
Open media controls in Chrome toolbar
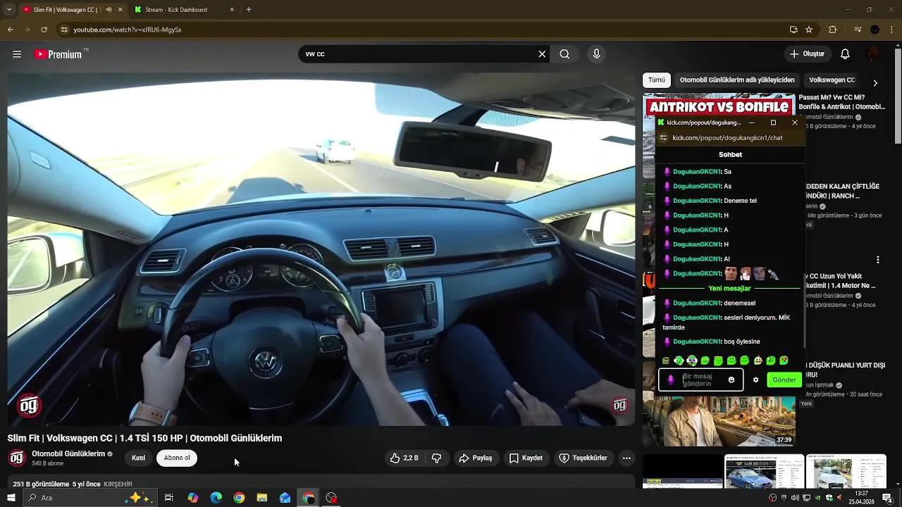coord(857,30)
